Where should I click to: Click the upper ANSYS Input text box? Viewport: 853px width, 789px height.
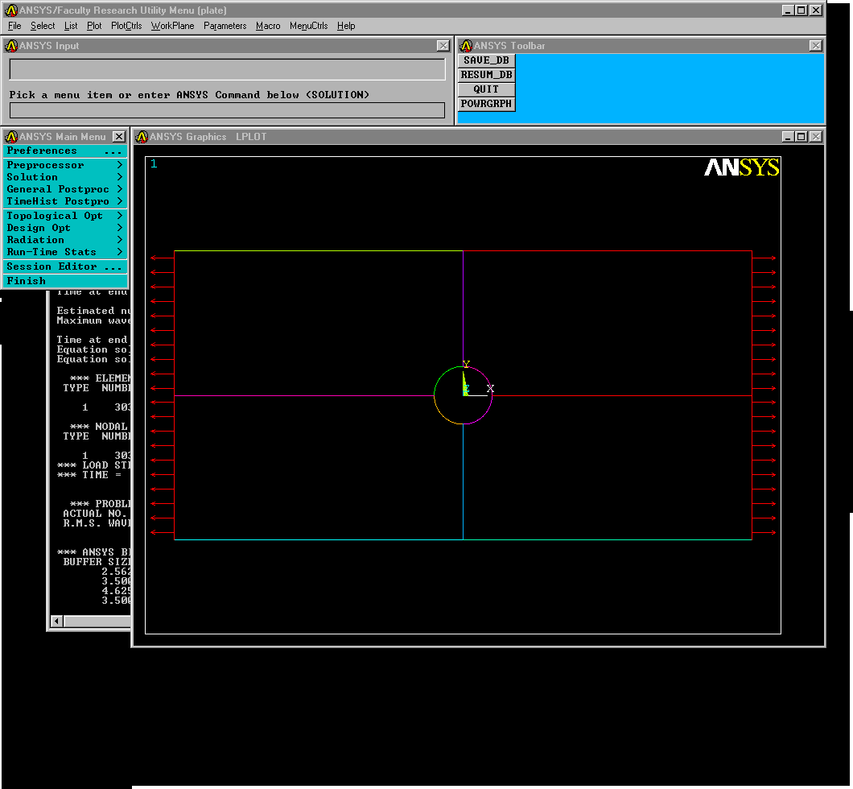228,69
